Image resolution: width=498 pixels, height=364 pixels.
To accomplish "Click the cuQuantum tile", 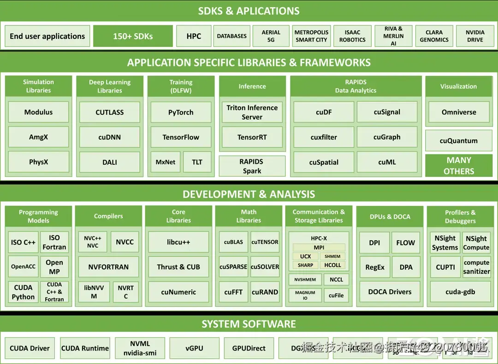I will tap(458, 140).
